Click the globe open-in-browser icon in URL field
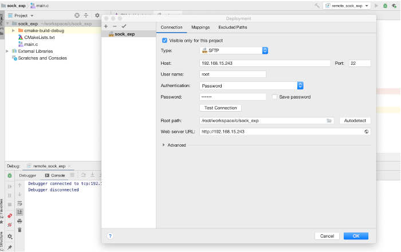The width and height of the screenshot is (401, 252). click(367, 132)
